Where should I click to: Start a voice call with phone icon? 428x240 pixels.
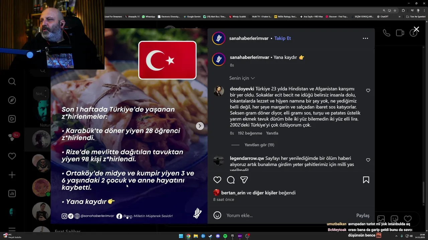387,33
